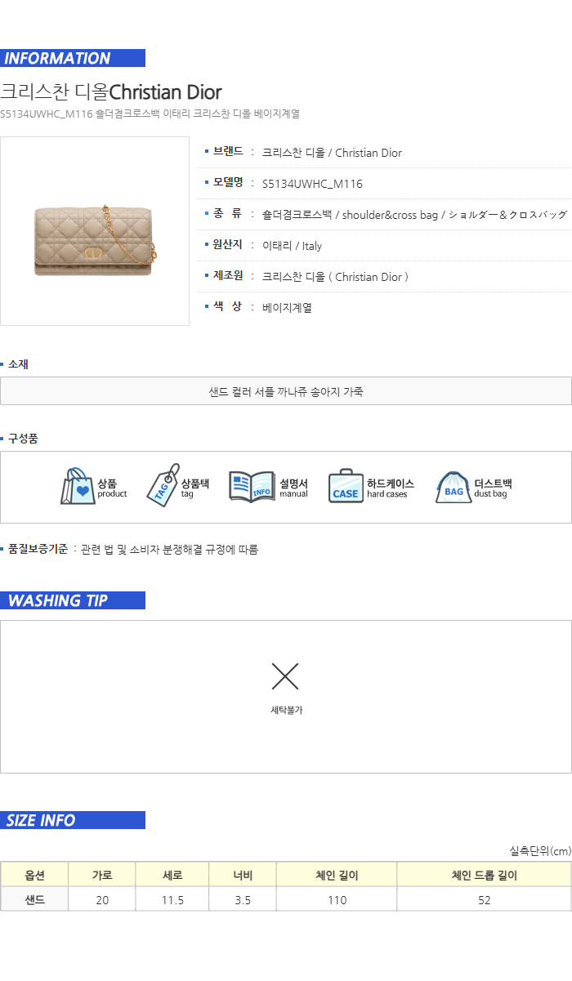Click the material description text box
Image resolution: width=572 pixels, height=981 pixels.
[286, 391]
